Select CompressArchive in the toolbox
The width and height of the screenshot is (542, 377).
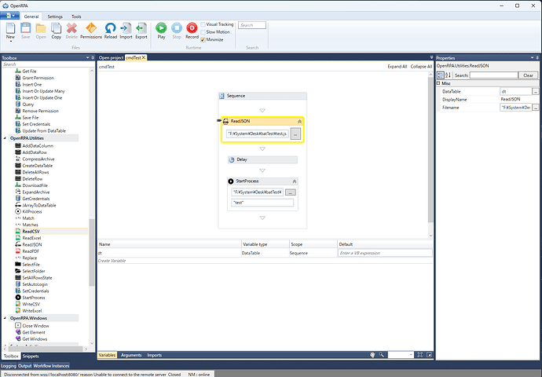click(x=38, y=159)
